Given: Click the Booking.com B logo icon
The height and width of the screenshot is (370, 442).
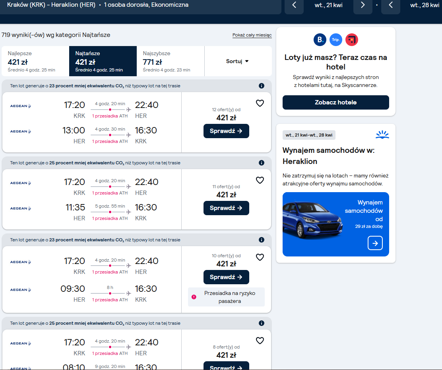Looking at the screenshot, I should pyautogui.click(x=320, y=40).
